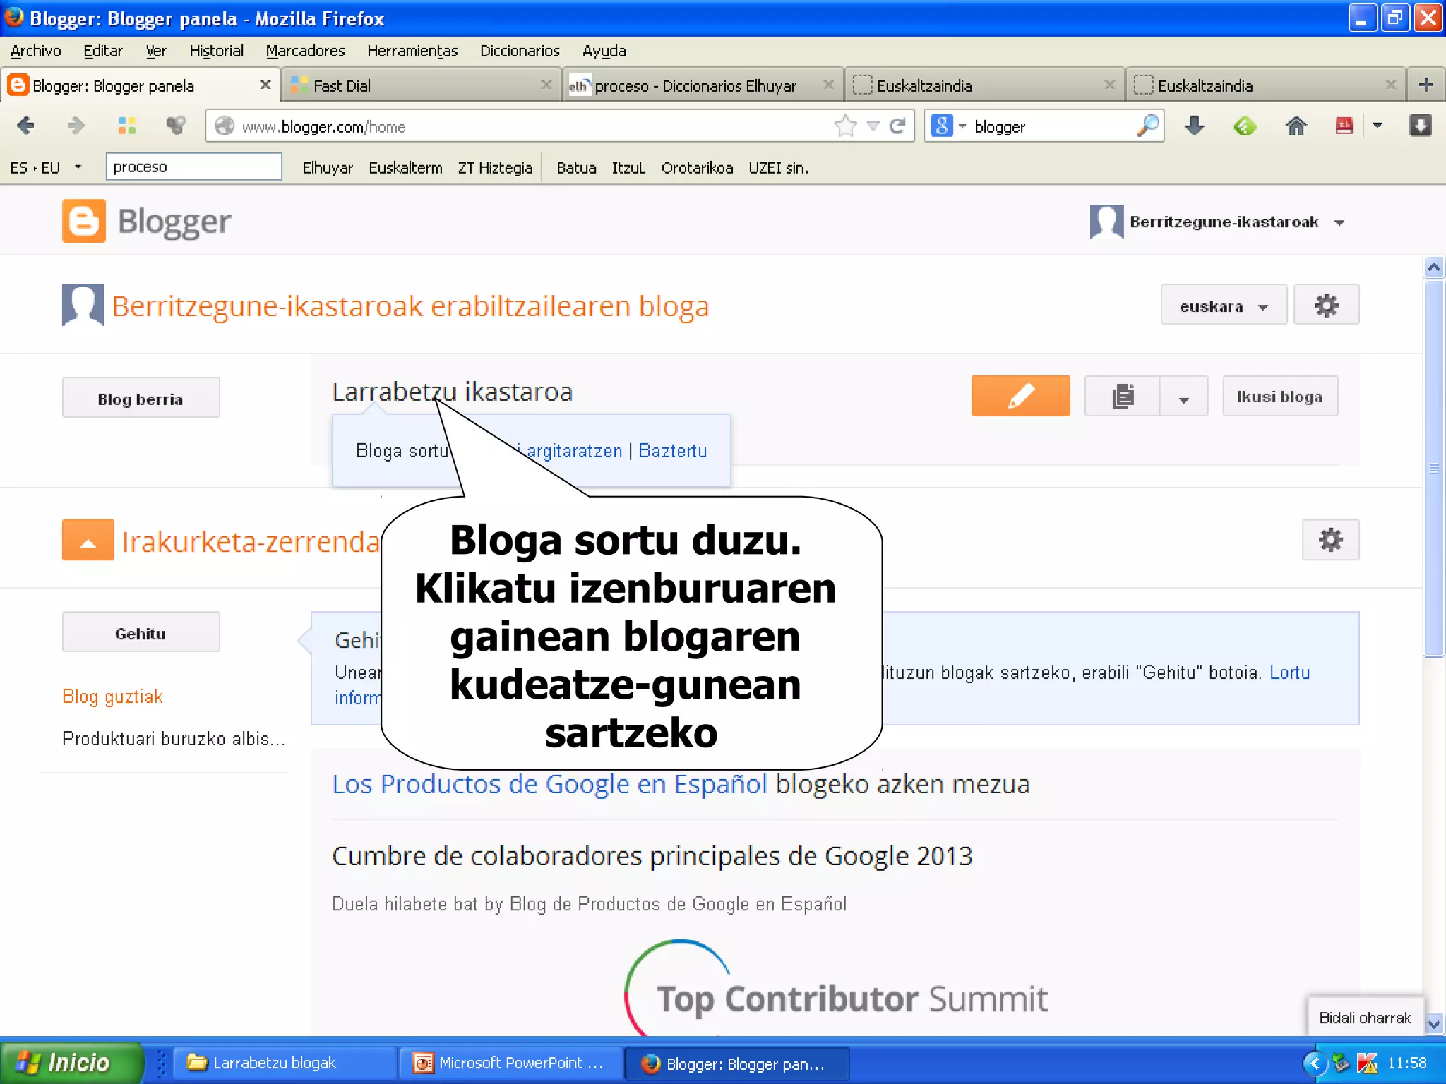This screenshot has height=1084, width=1446.
Task: Click the search magnifier icon
Action: 1149,126
